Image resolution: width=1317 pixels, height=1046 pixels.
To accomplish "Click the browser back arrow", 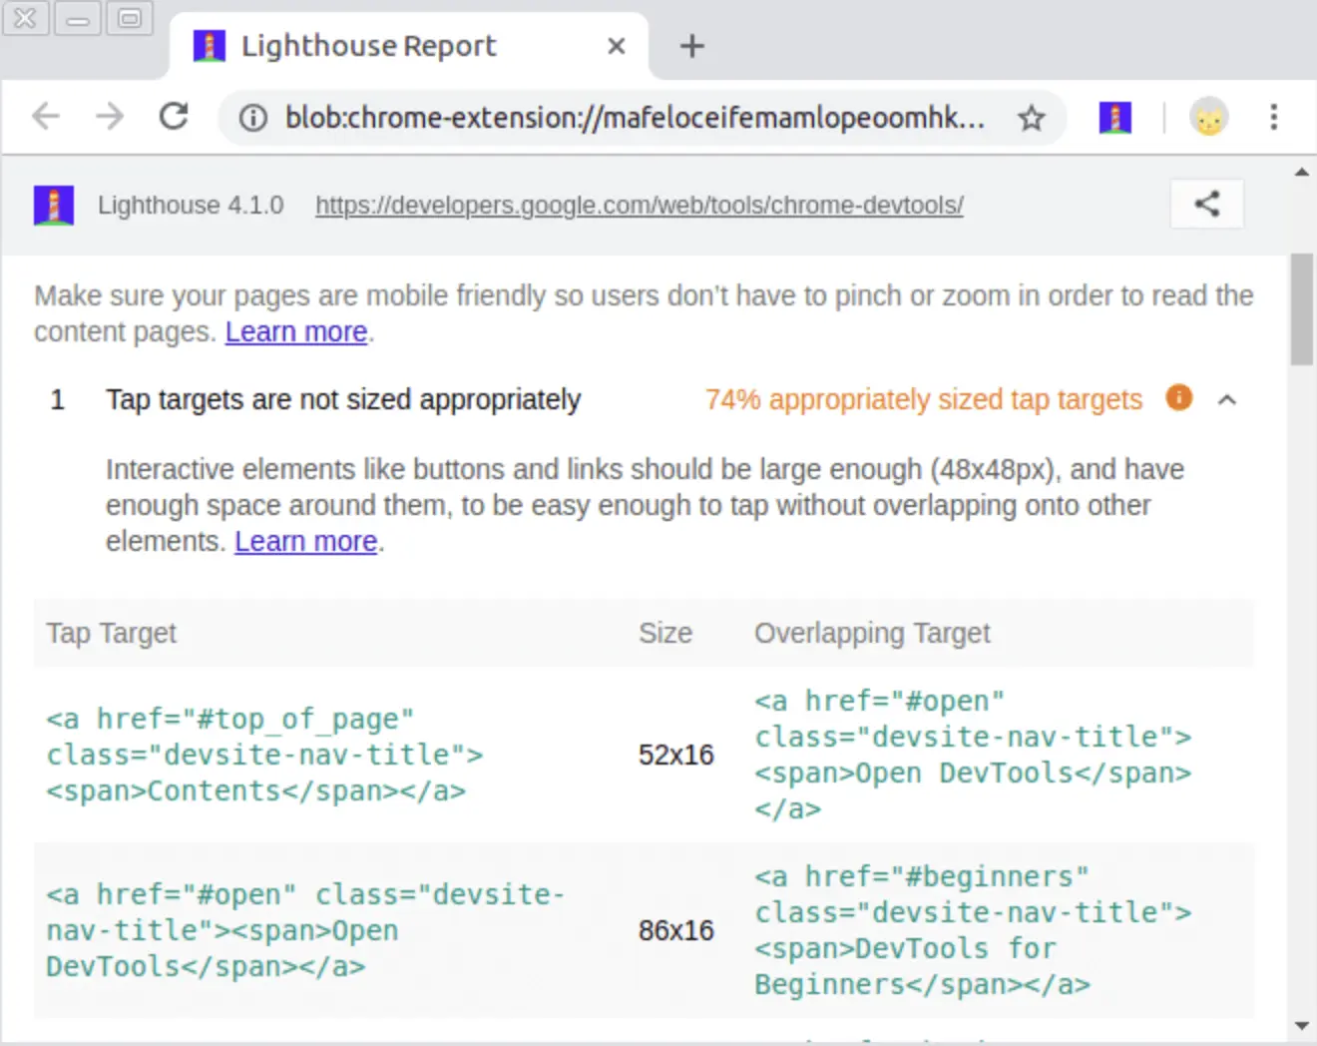I will [46, 117].
